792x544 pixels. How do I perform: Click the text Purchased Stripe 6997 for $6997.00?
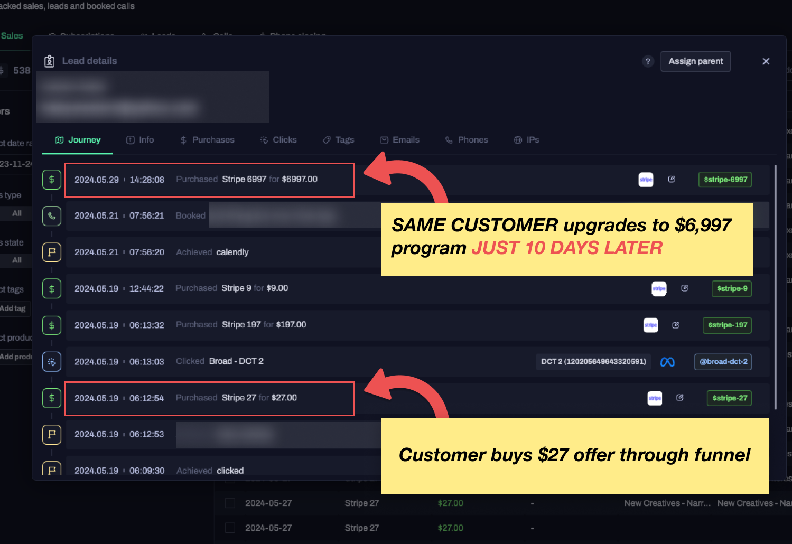pyautogui.click(x=247, y=179)
